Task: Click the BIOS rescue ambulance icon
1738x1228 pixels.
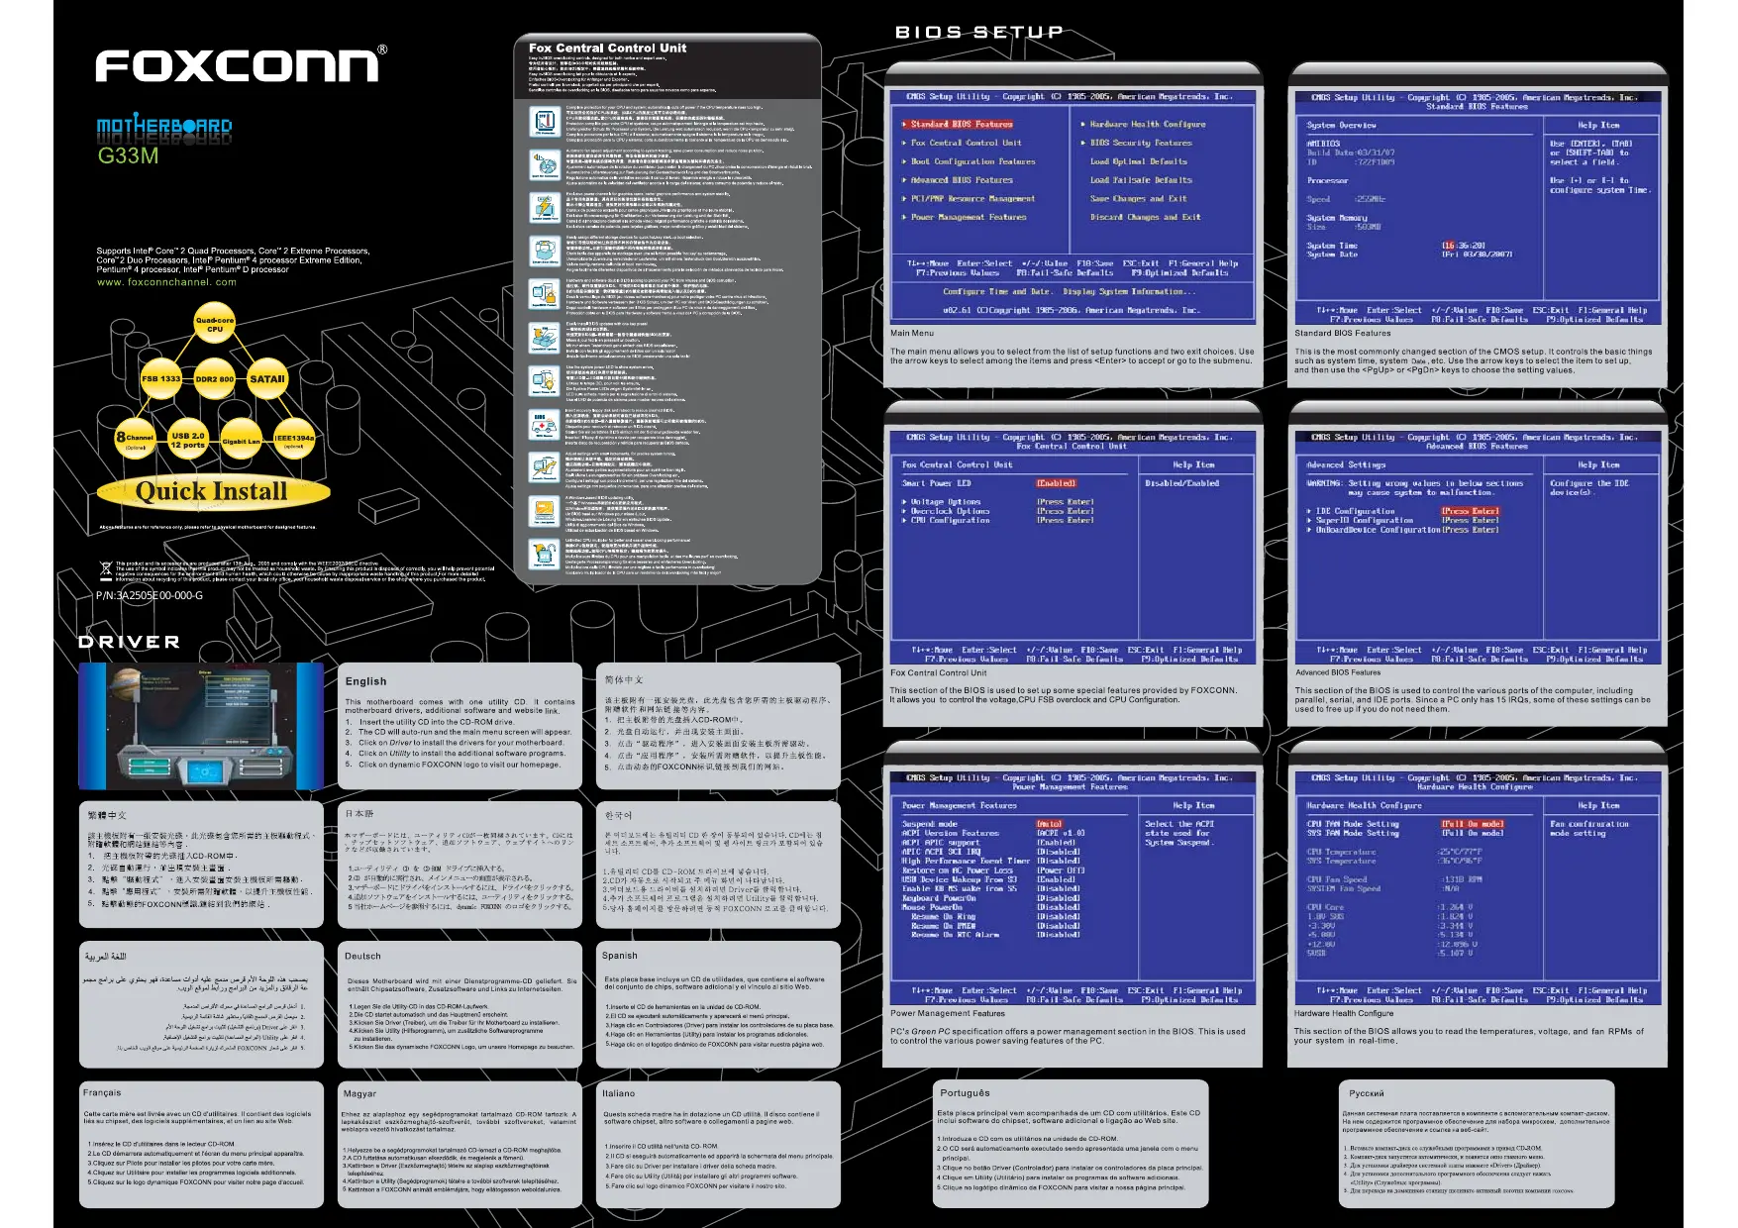Action: click(544, 424)
